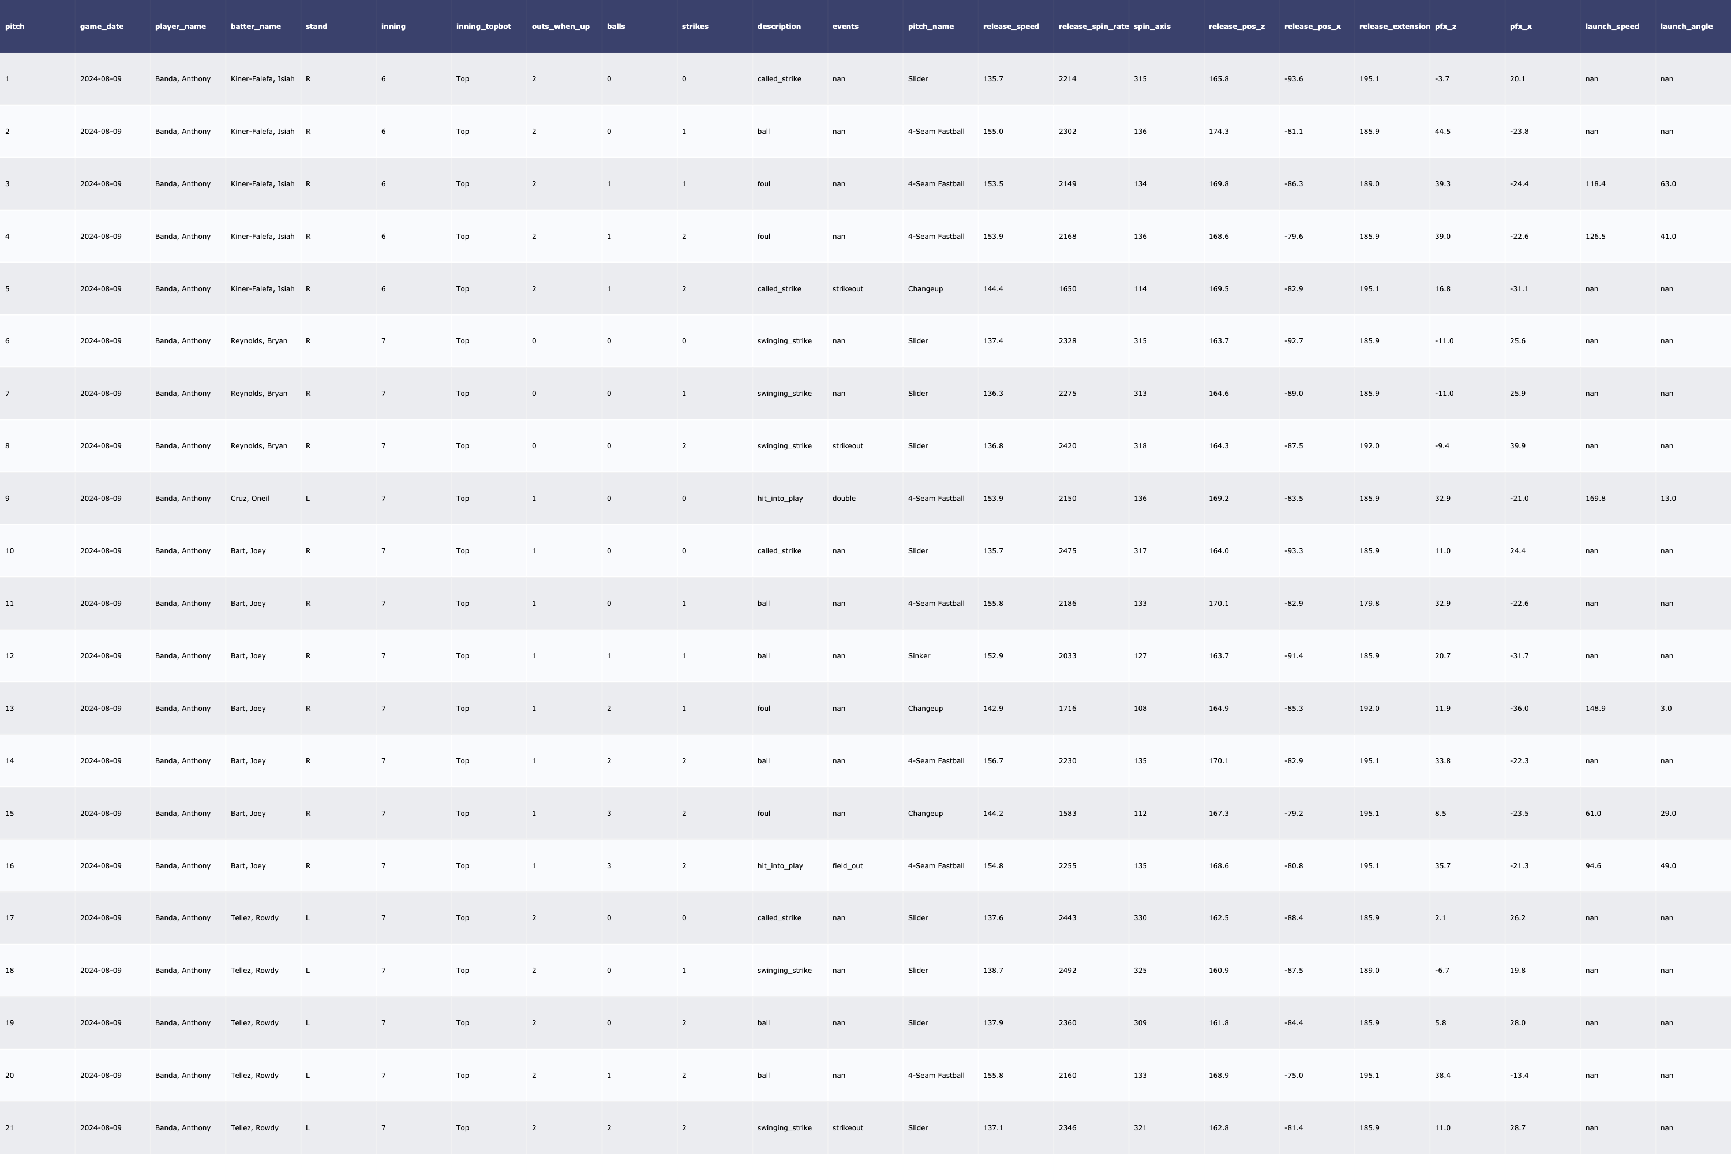Click row 21 strikeout event cell

pos(847,1127)
